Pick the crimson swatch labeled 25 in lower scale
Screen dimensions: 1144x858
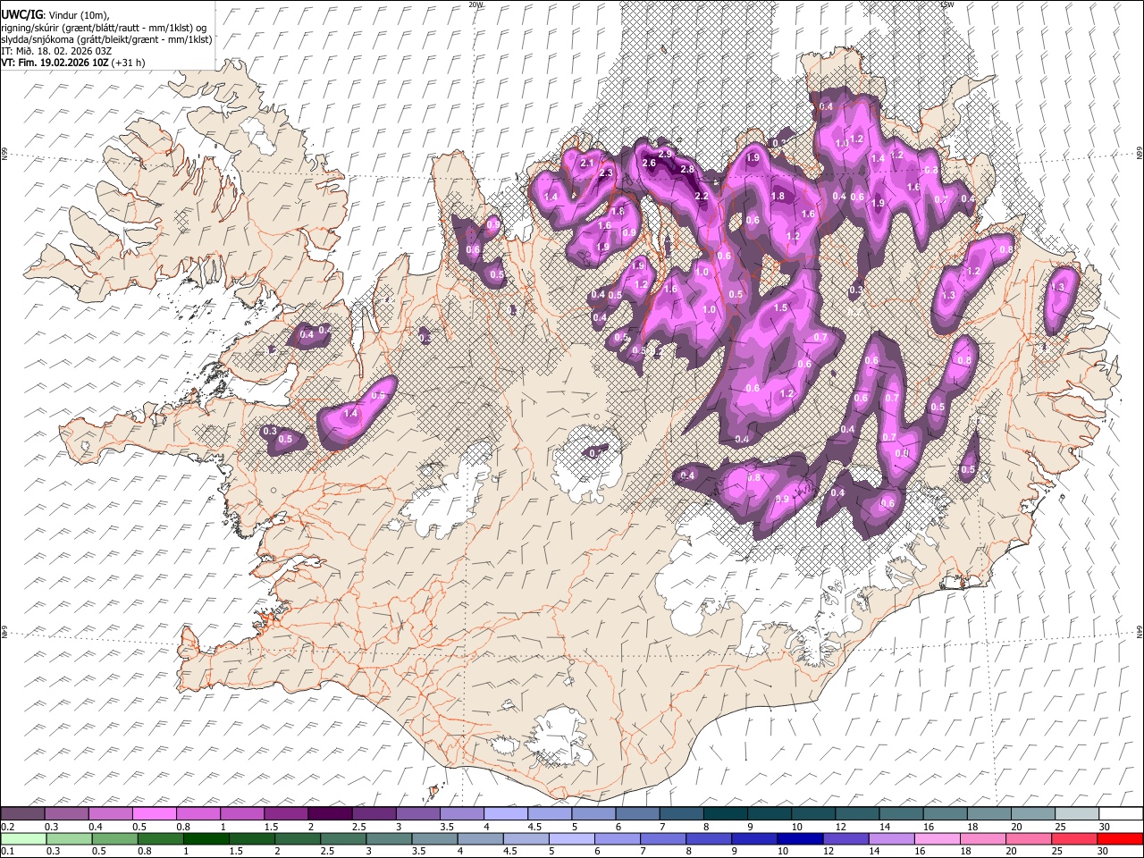point(1073,838)
